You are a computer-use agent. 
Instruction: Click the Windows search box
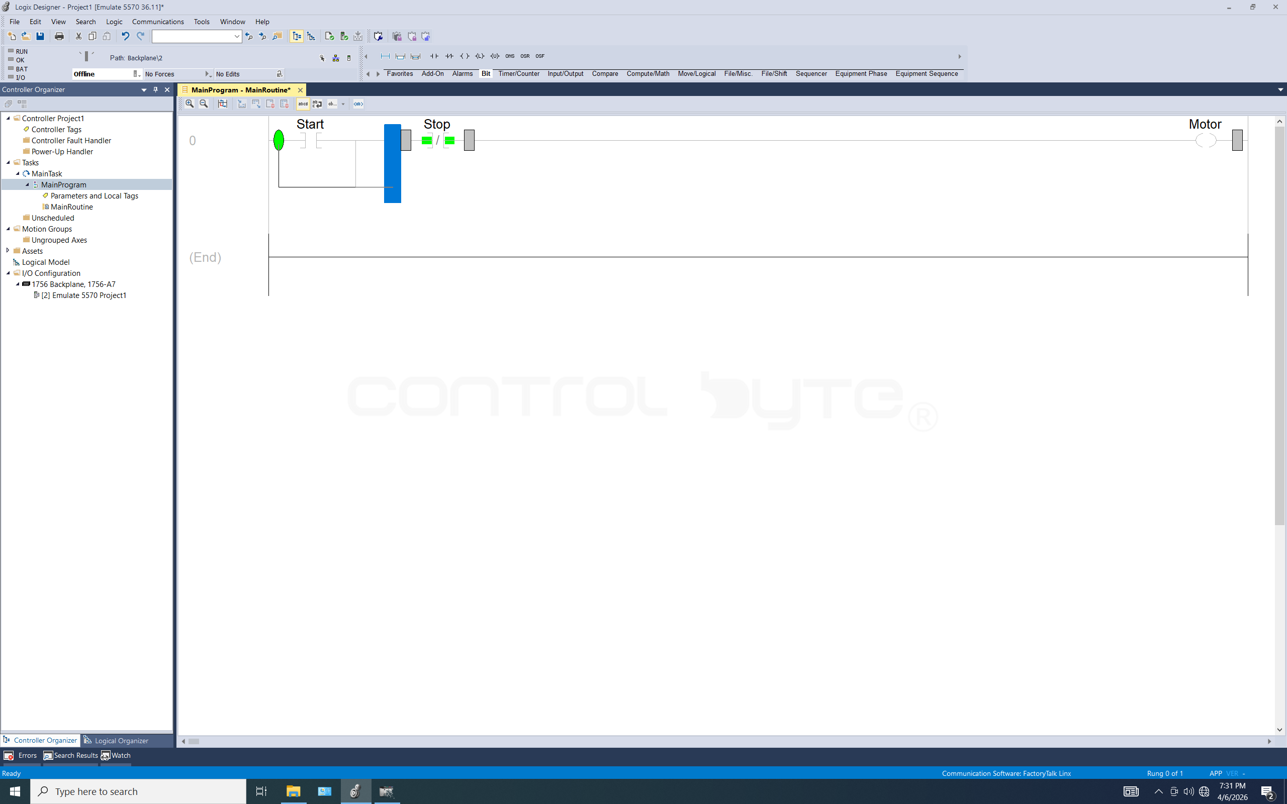click(138, 791)
